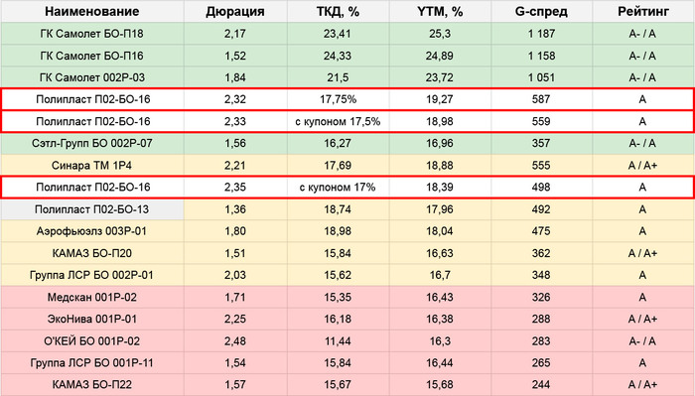Select the 'YTM, %' column header

point(440,12)
